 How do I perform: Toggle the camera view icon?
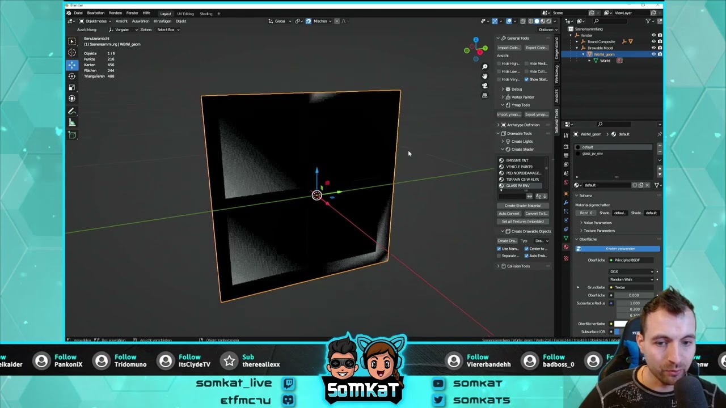click(485, 86)
